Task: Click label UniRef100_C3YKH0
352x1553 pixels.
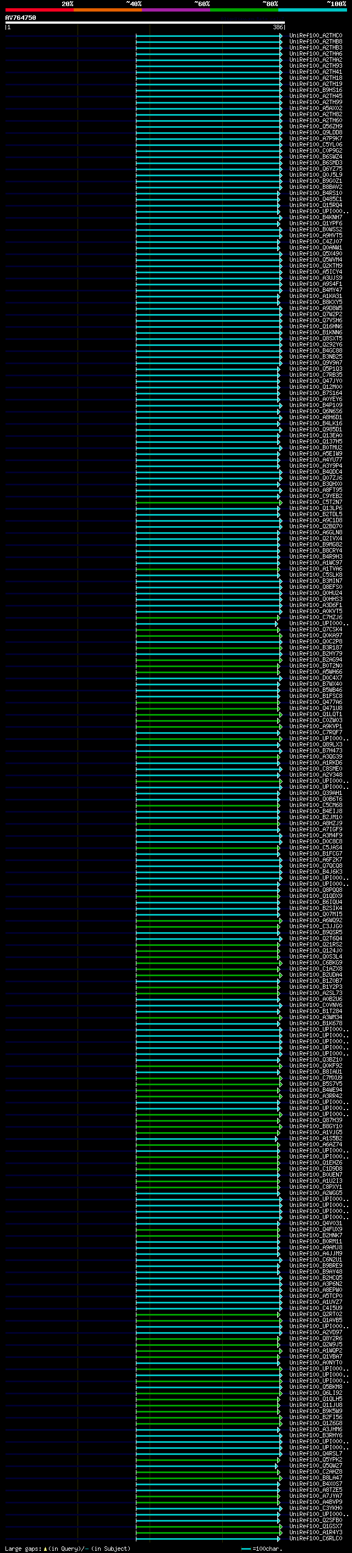Action: click(316, 1508)
